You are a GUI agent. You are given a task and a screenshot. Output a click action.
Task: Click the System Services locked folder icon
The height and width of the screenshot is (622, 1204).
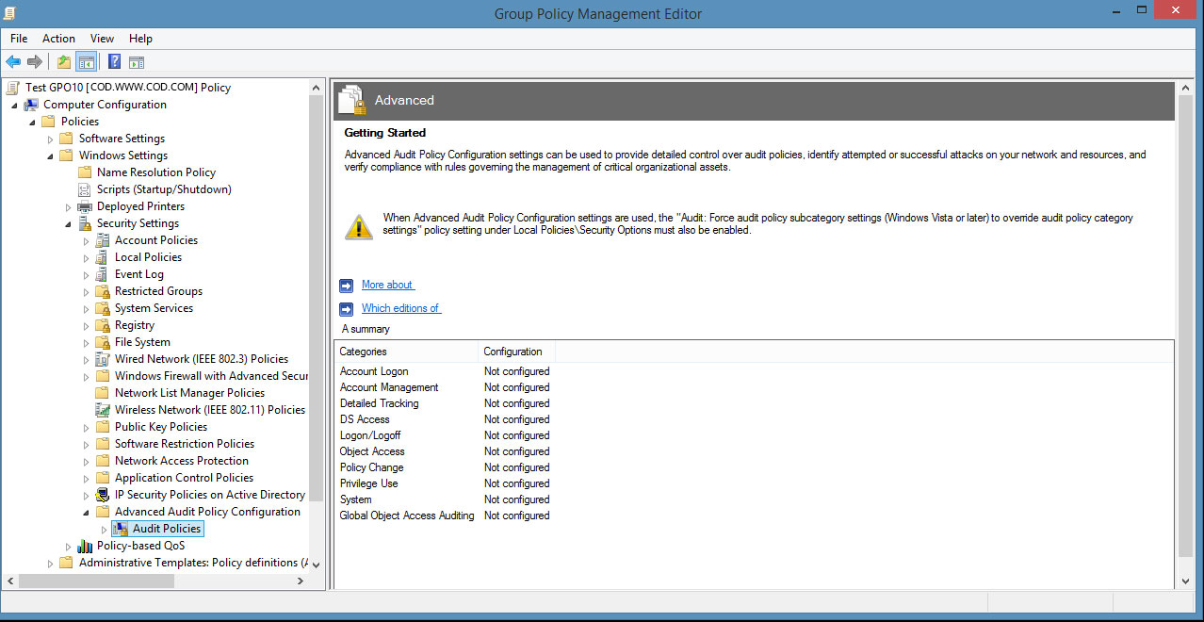point(103,308)
